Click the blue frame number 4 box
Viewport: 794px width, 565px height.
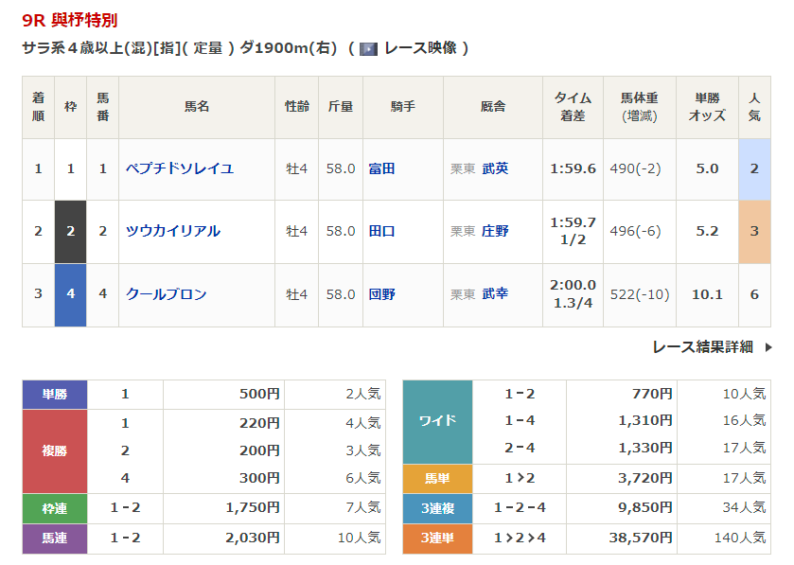70,294
